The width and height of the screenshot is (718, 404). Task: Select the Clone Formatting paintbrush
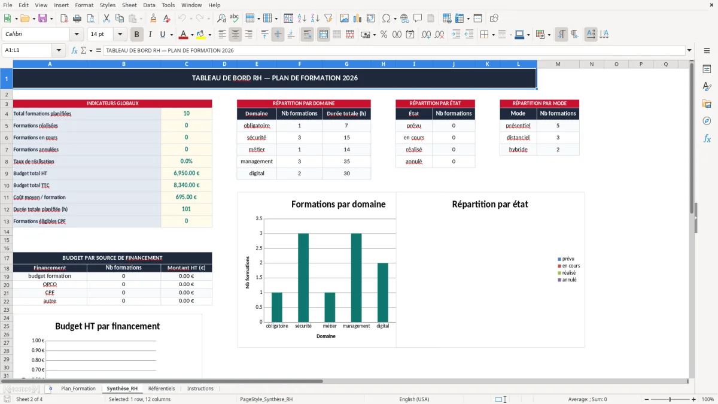point(153,19)
